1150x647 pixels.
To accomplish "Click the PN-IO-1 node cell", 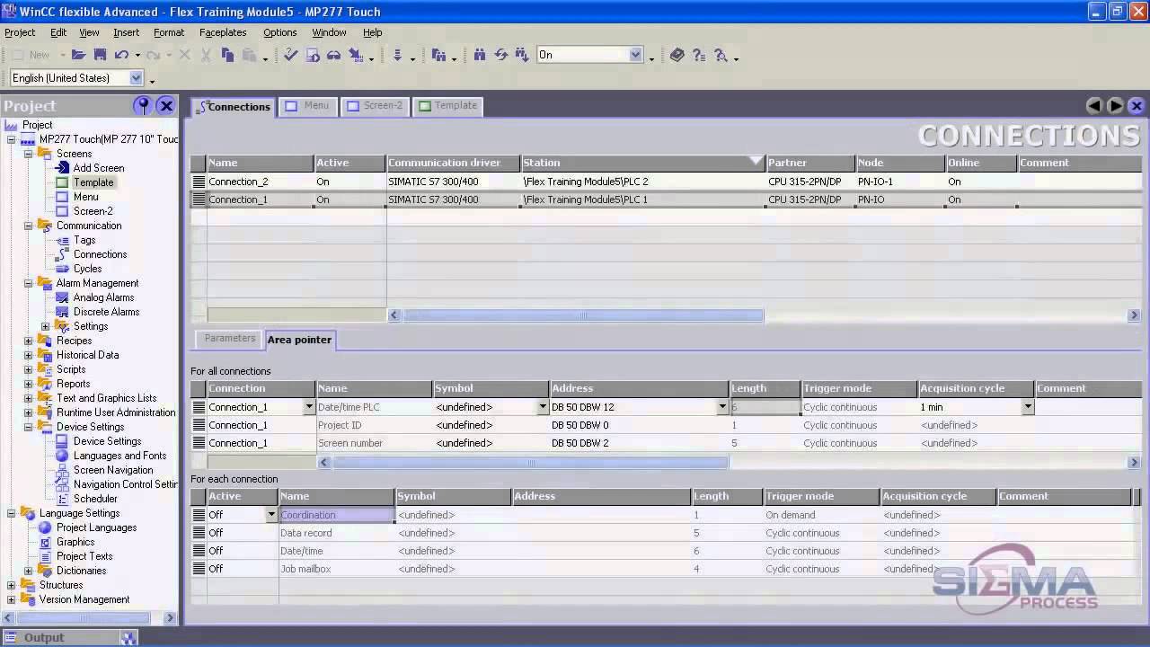I will (x=900, y=182).
